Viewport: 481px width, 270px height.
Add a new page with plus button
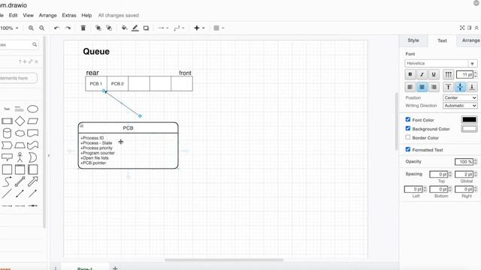[x=115, y=268]
